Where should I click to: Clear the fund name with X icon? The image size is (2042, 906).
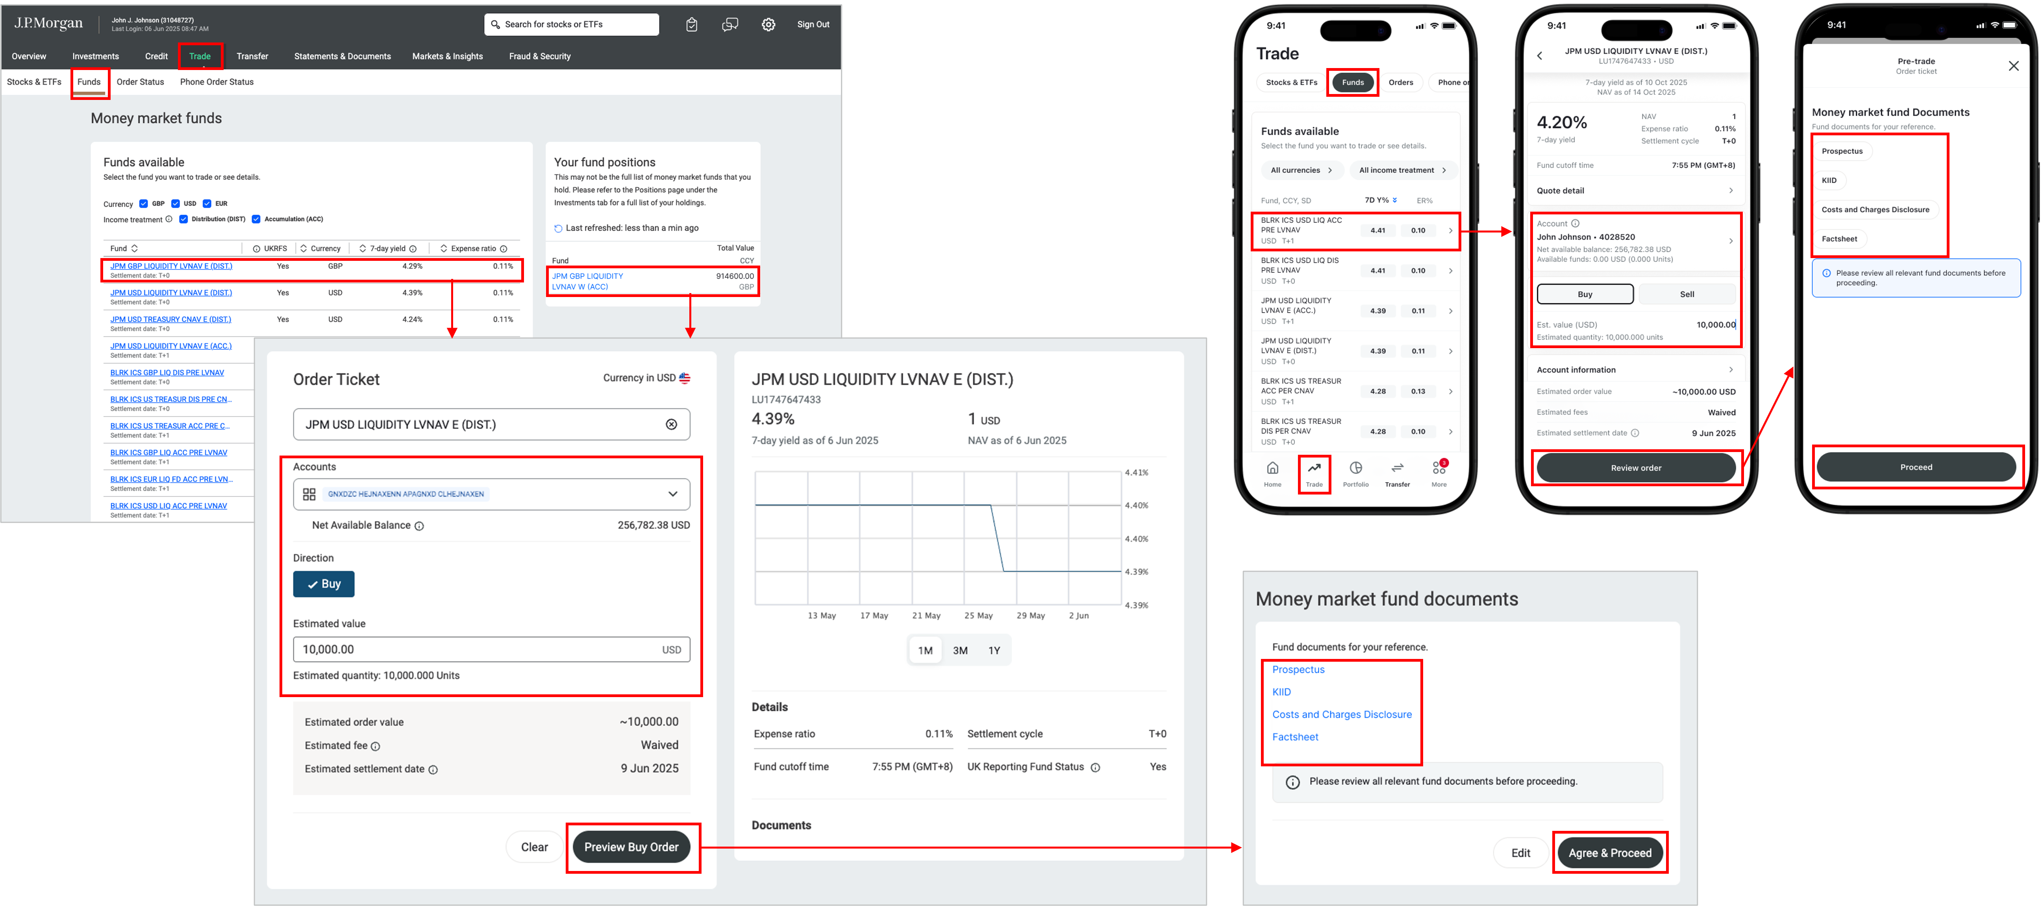click(x=672, y=424)
